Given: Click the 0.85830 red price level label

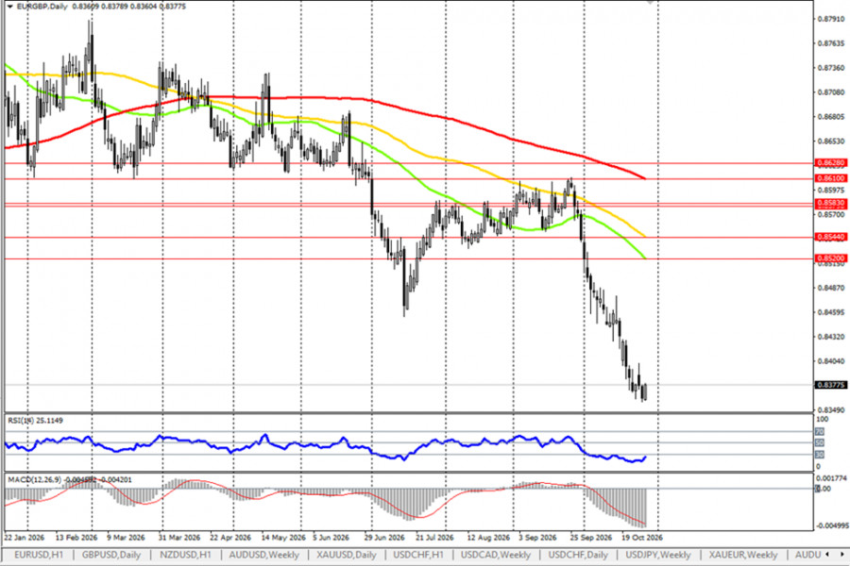Looking at the screenshot, I should pos(830,203).
